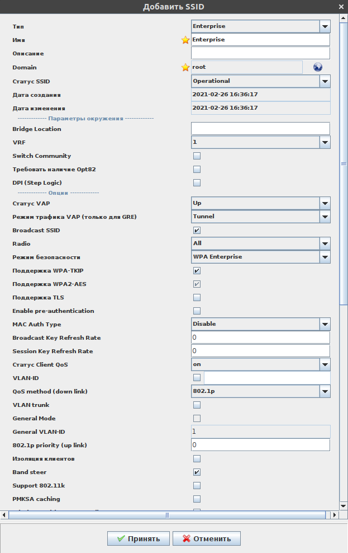Click the star icon beside the Domain field

pos(185,67)
